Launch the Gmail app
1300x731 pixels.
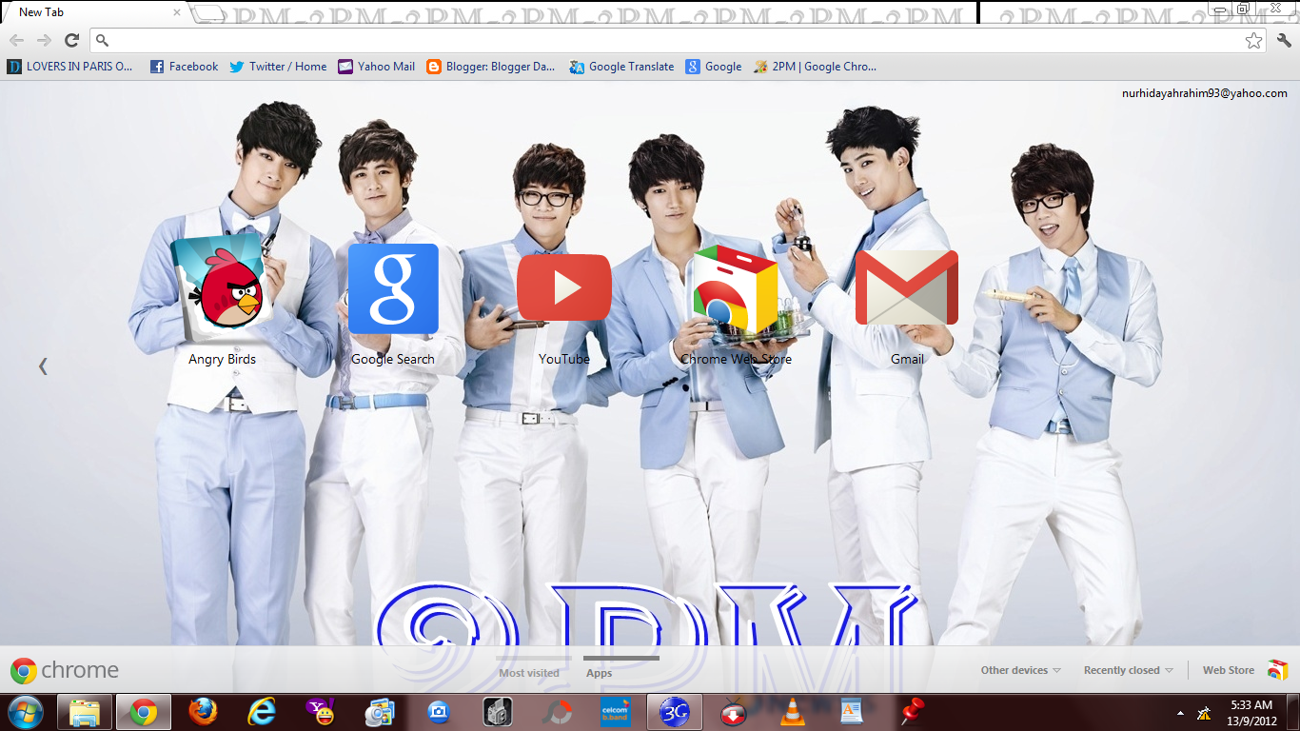pos(907,287)
